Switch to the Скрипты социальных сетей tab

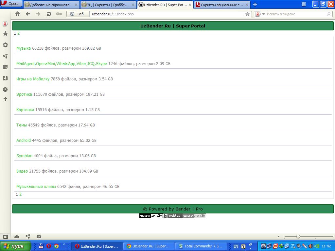click(x=222, y=5)
